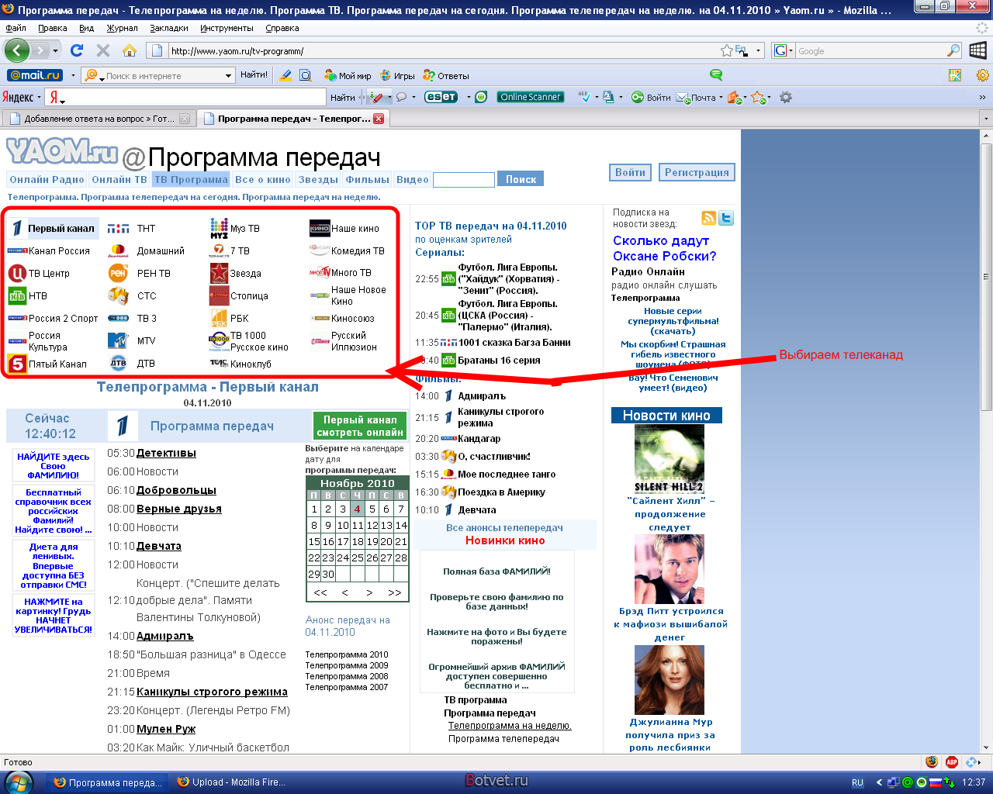Expand the Yandex toolbar overflow chevron
The height and width of the screenshot is (794, 993).
[983, 97]
